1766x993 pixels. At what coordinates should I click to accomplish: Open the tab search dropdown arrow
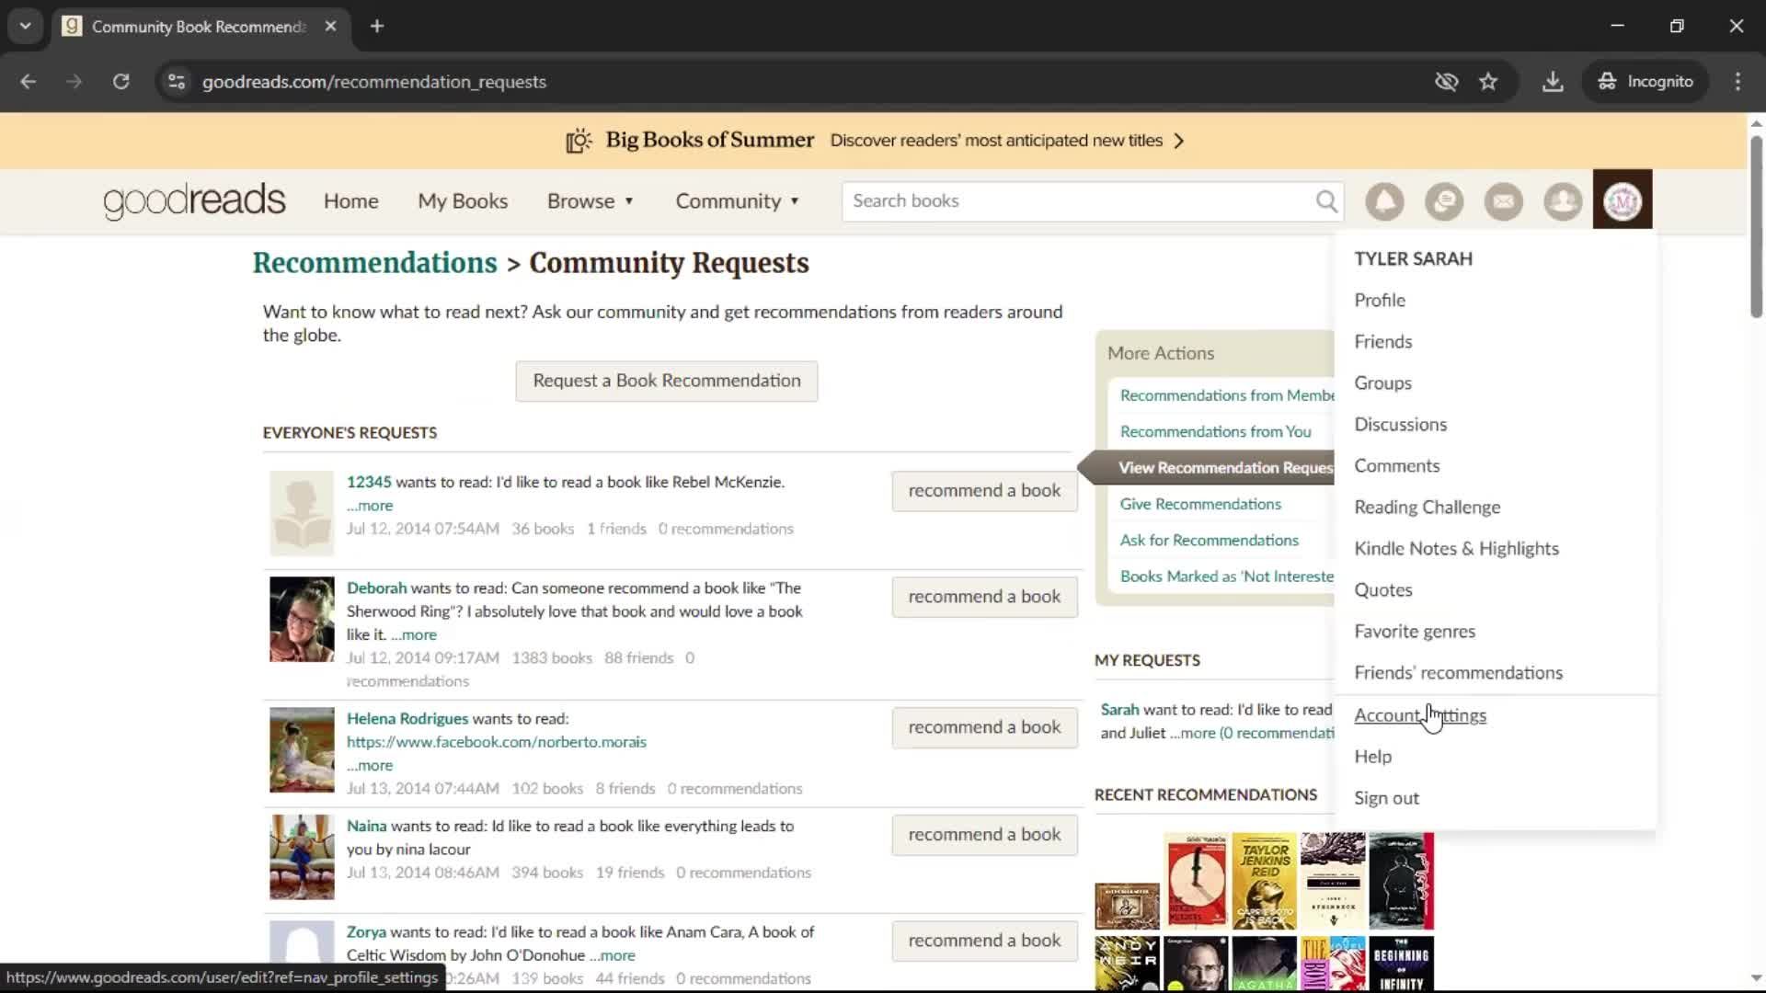click(x=25, y=27)
